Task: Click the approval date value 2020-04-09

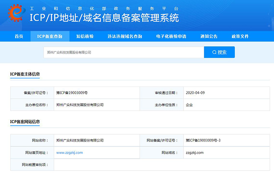Action: pyautogui.click(x=195, y=93)
